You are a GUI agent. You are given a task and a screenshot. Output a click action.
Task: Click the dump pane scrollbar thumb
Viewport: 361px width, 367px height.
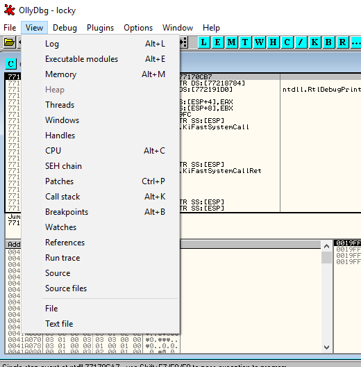click(326, 257)
